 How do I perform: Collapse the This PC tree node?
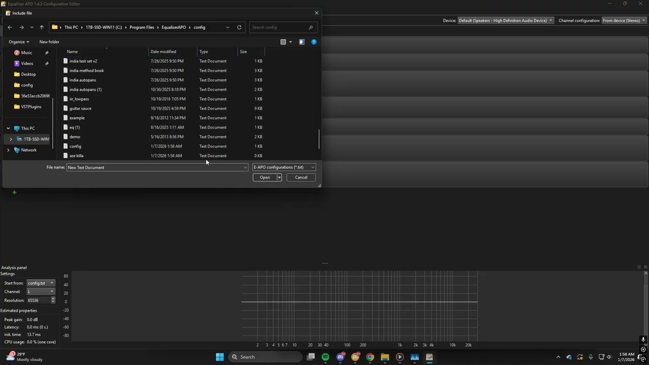[x=8, y=128]
